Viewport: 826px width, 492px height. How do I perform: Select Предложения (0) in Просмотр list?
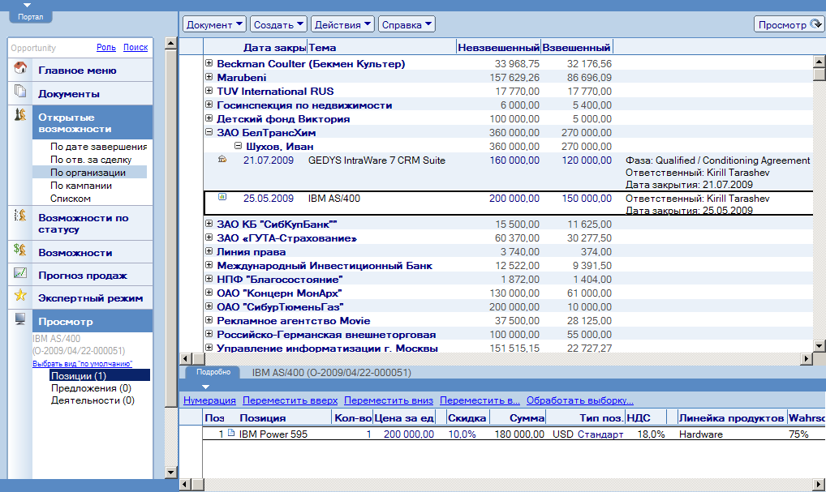[x=91, y=388]
